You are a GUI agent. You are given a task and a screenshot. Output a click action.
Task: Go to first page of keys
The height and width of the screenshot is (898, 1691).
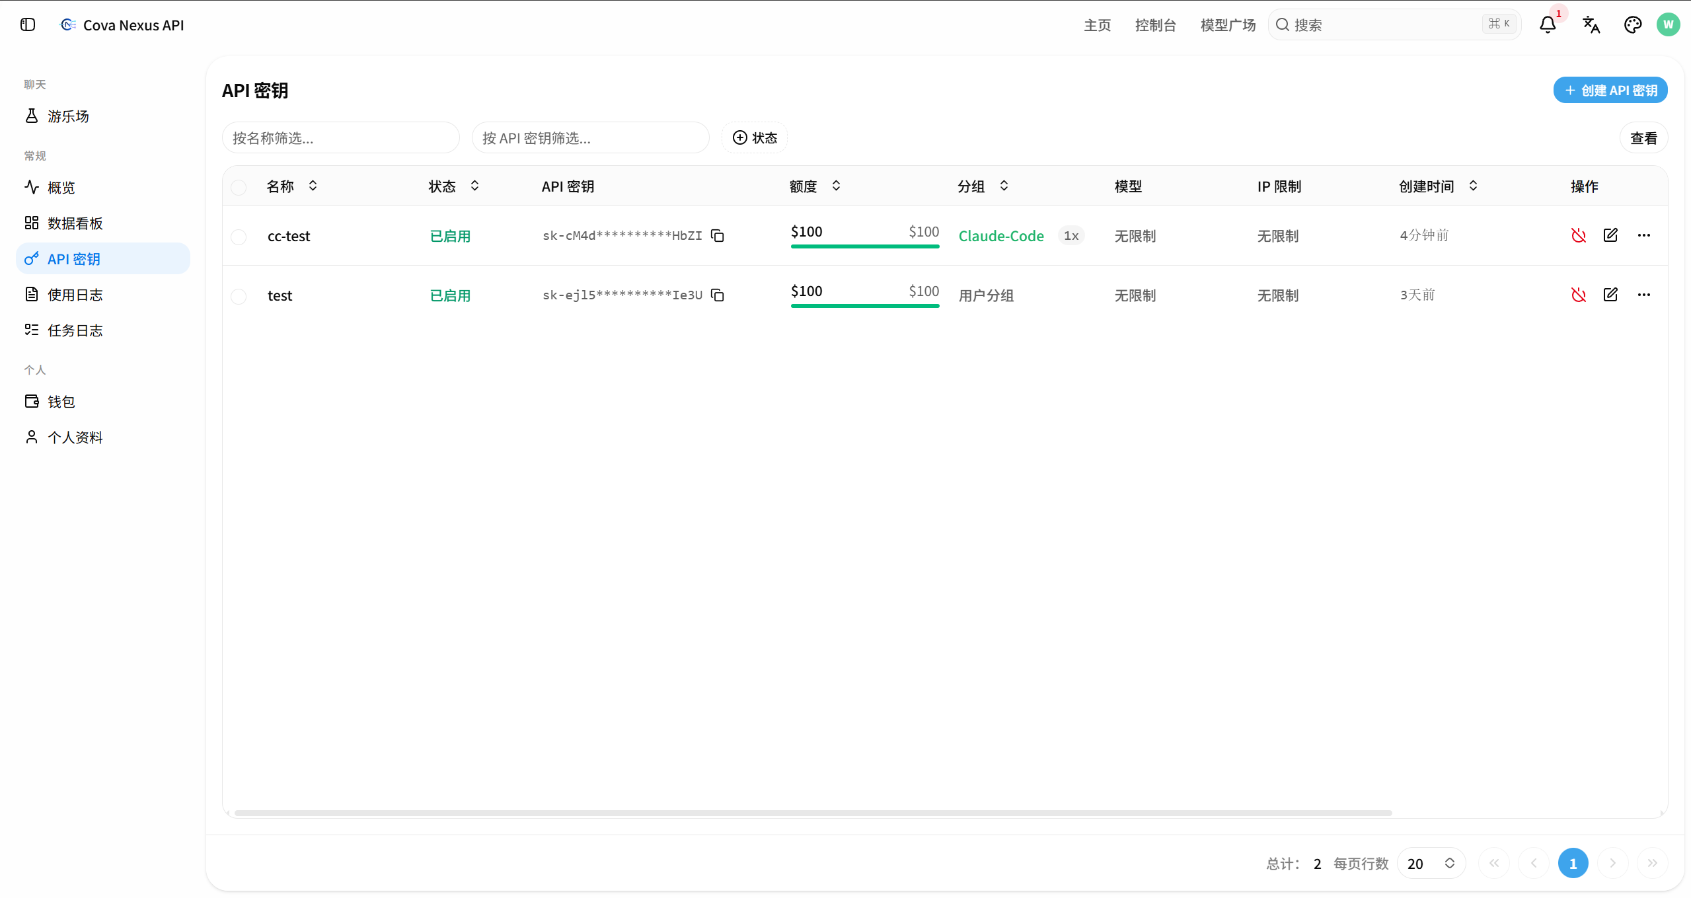(1494, 863)
